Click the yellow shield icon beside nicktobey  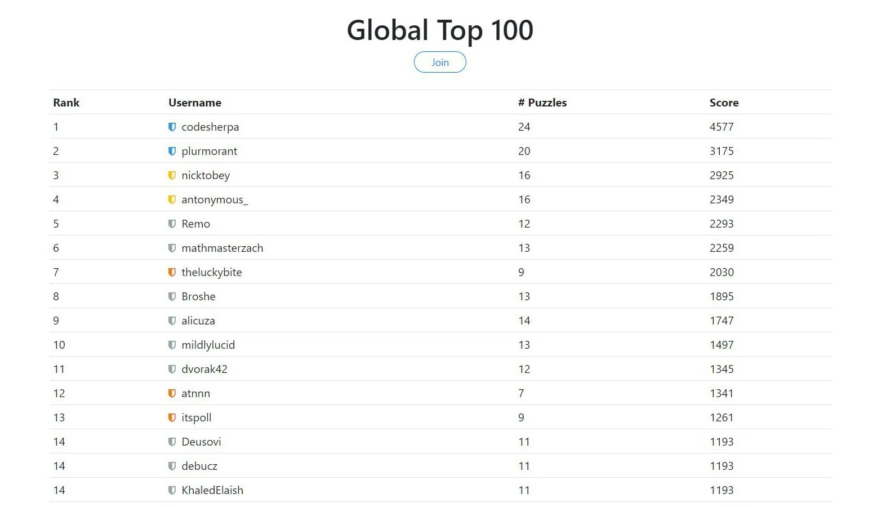pyautogui.click(x=172, y=175)
